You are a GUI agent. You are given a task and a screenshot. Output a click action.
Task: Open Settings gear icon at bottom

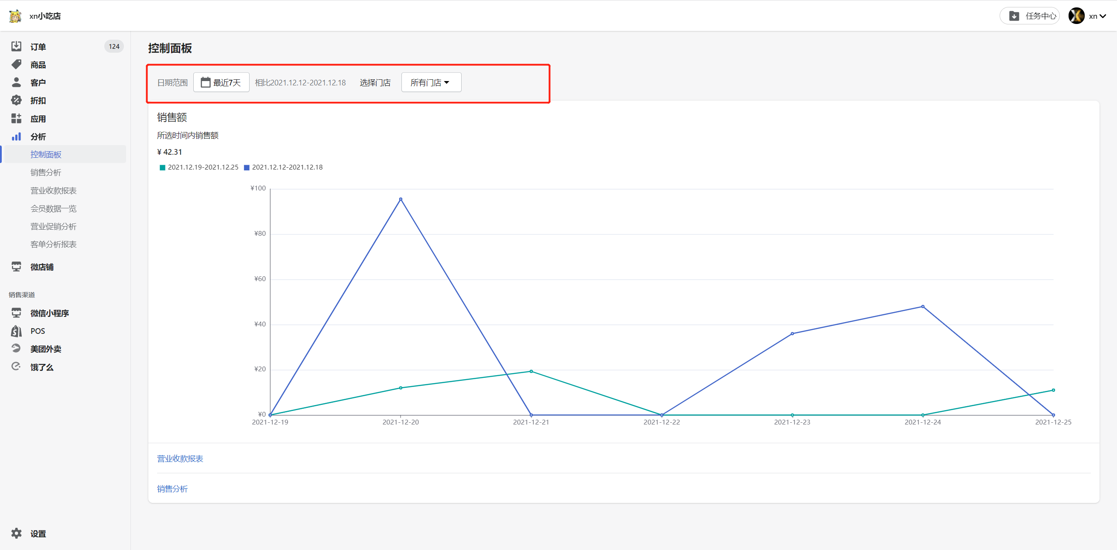pyautogui.click(x=16, y=533)
